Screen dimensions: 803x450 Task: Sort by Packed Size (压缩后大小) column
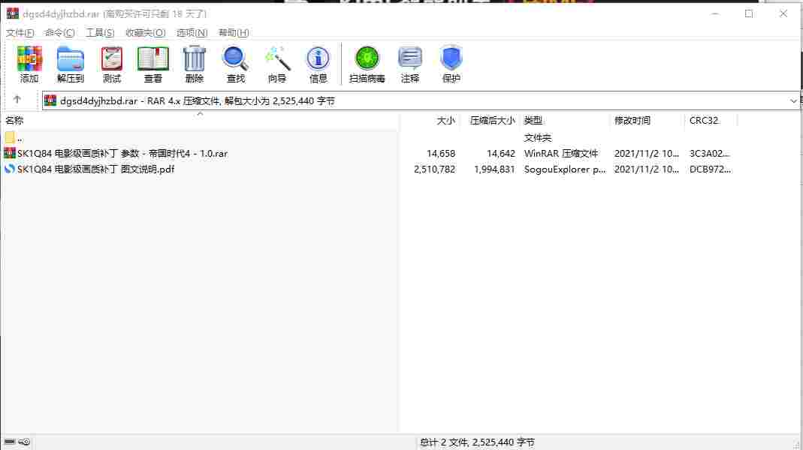(492, 121)
